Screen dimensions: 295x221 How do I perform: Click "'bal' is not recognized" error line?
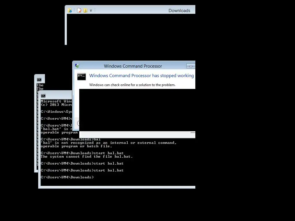click(x=109, y=143)
